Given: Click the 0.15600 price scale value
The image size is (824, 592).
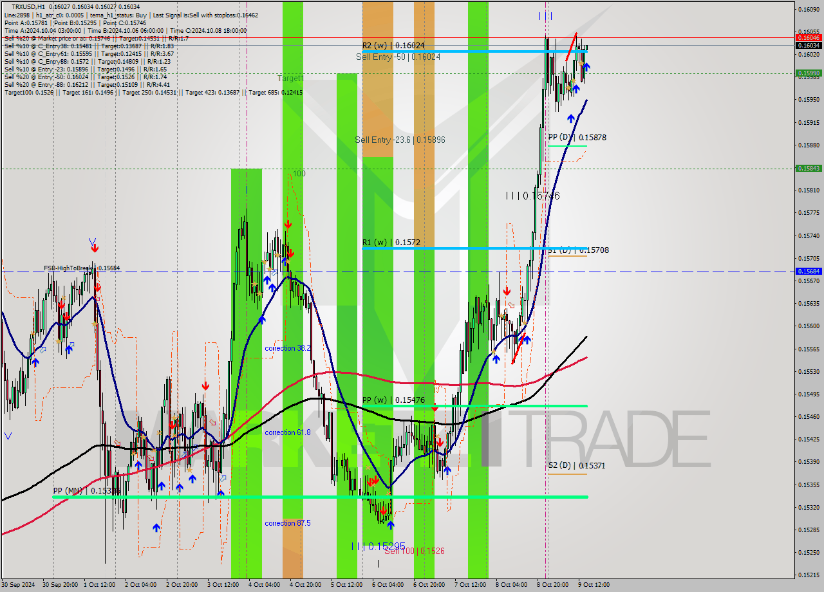Looking at the screenshot, I should click(x=809, y=326).
